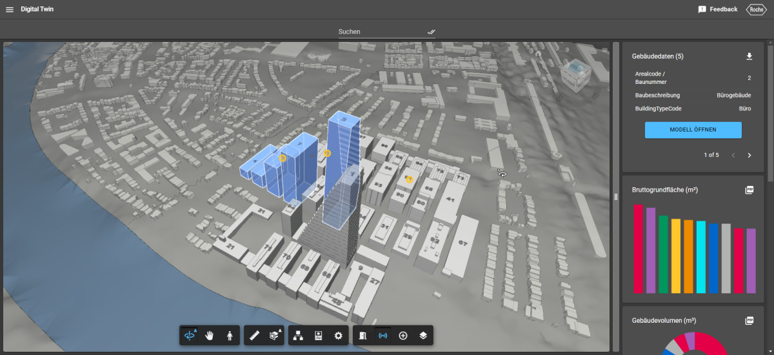
Task: Open the hamburger main menu
Action: pyautogui.click(x=10, y=10)
